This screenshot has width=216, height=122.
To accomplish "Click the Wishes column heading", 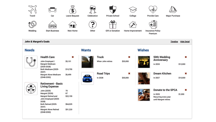I will click(143, 50).
